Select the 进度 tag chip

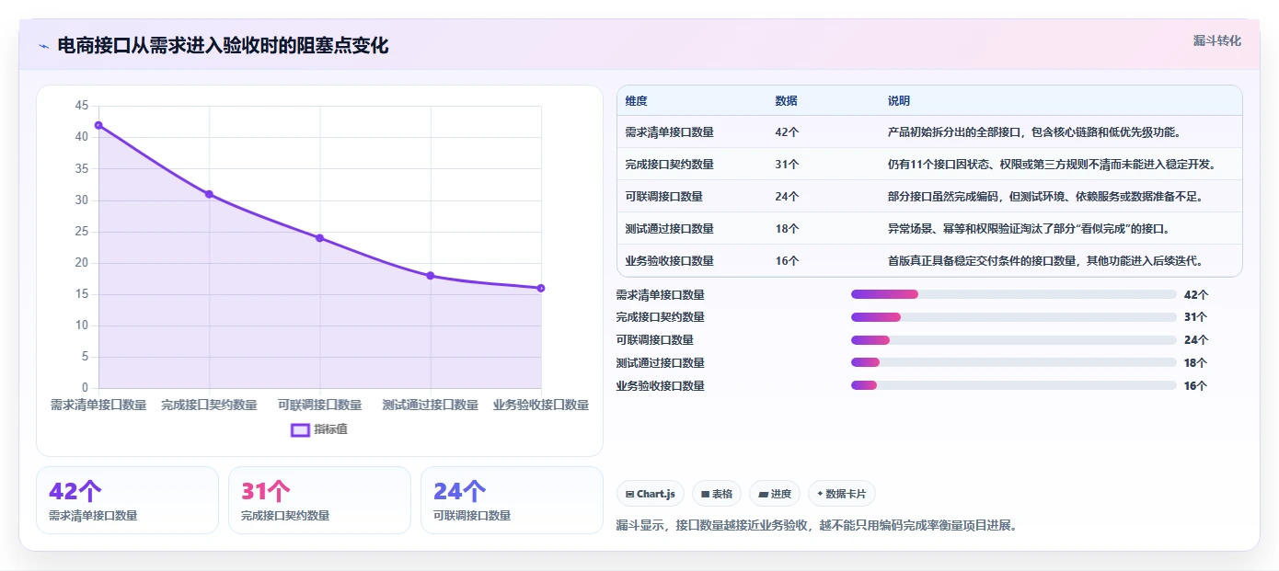[x=775, y=494]
